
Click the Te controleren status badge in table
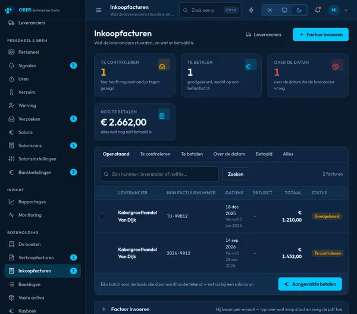pyautogui.click(x=327, y=253)
